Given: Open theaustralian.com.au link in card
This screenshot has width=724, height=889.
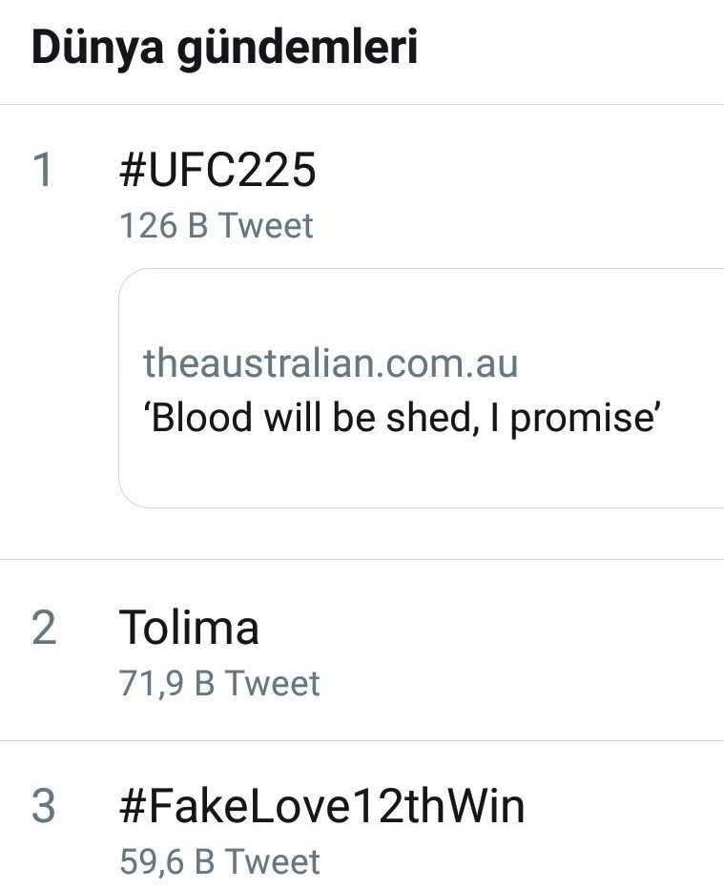Looking at the screenshot, I should pos(330,362).
